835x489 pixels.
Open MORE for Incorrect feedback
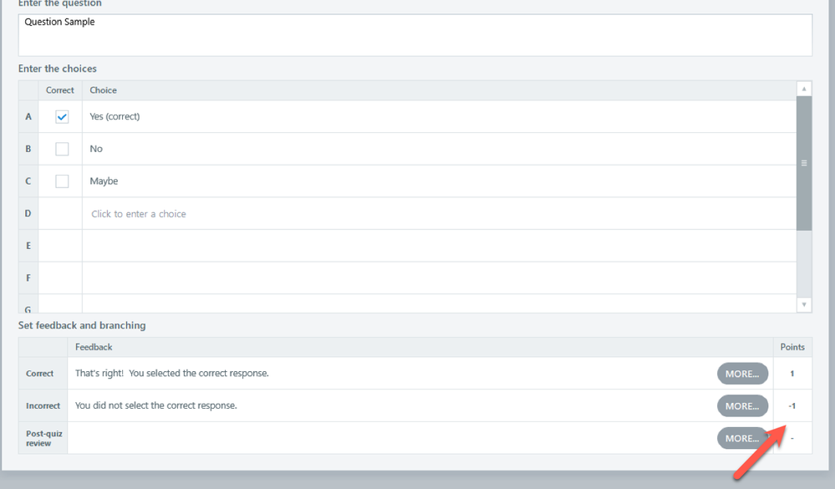coord(742,405)
